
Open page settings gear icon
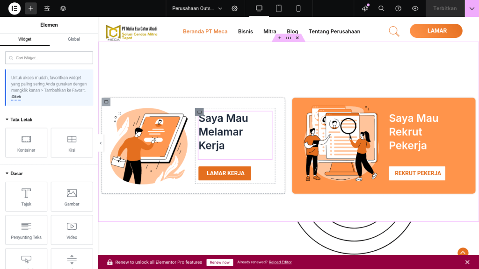pyautogui.click(x=234, y=8)
